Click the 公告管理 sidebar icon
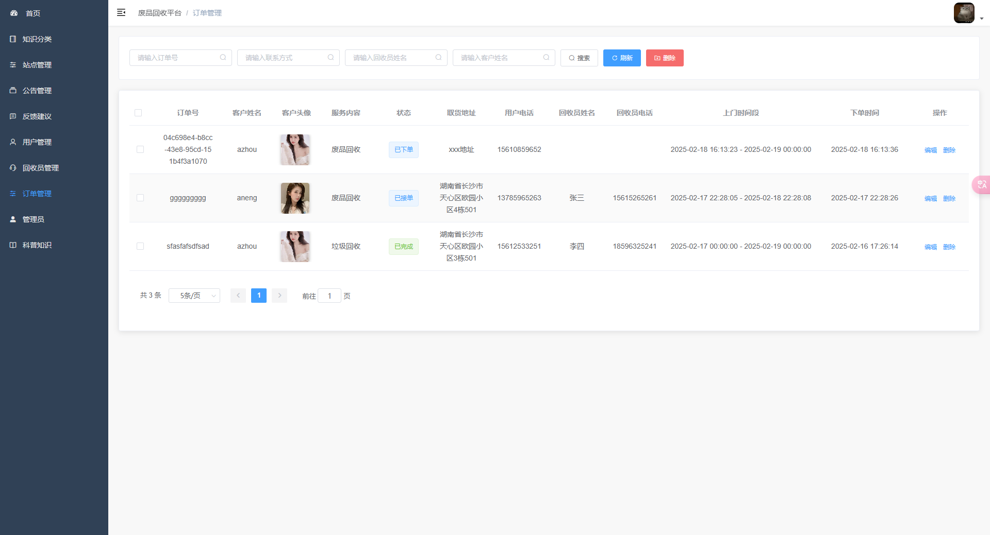The image size is (990, 535). (x=13, y=91)
